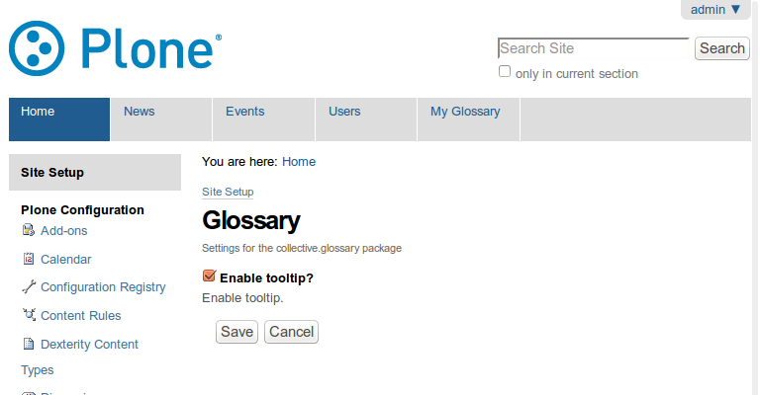Cancel the Glossary settings form
The image size is (760, 395).
coord(291,332)
